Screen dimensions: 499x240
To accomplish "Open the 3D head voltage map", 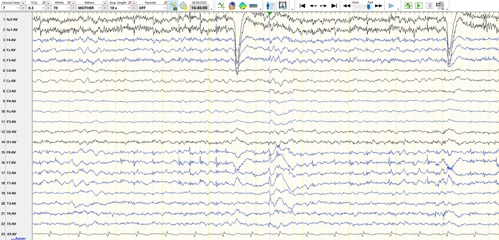I will (232, 6).
